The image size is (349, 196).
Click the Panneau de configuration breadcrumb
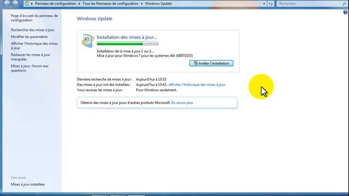click(56, 4)
